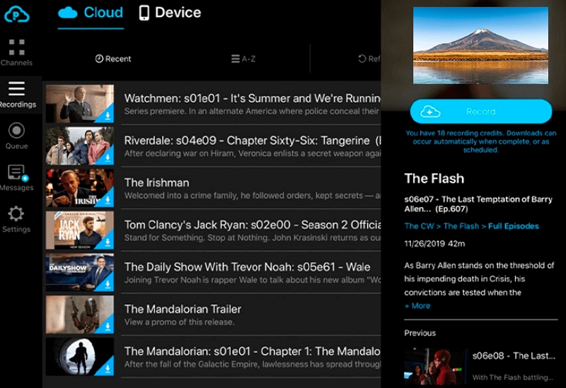Screen dimensions: 566x388
Task: Download the Watchmen s01e01 recording
Action: click(x=108, y=116)
